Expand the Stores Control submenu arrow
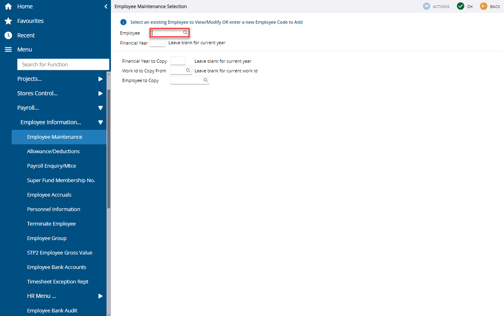The image size is (504, 316). pos(100,93)
